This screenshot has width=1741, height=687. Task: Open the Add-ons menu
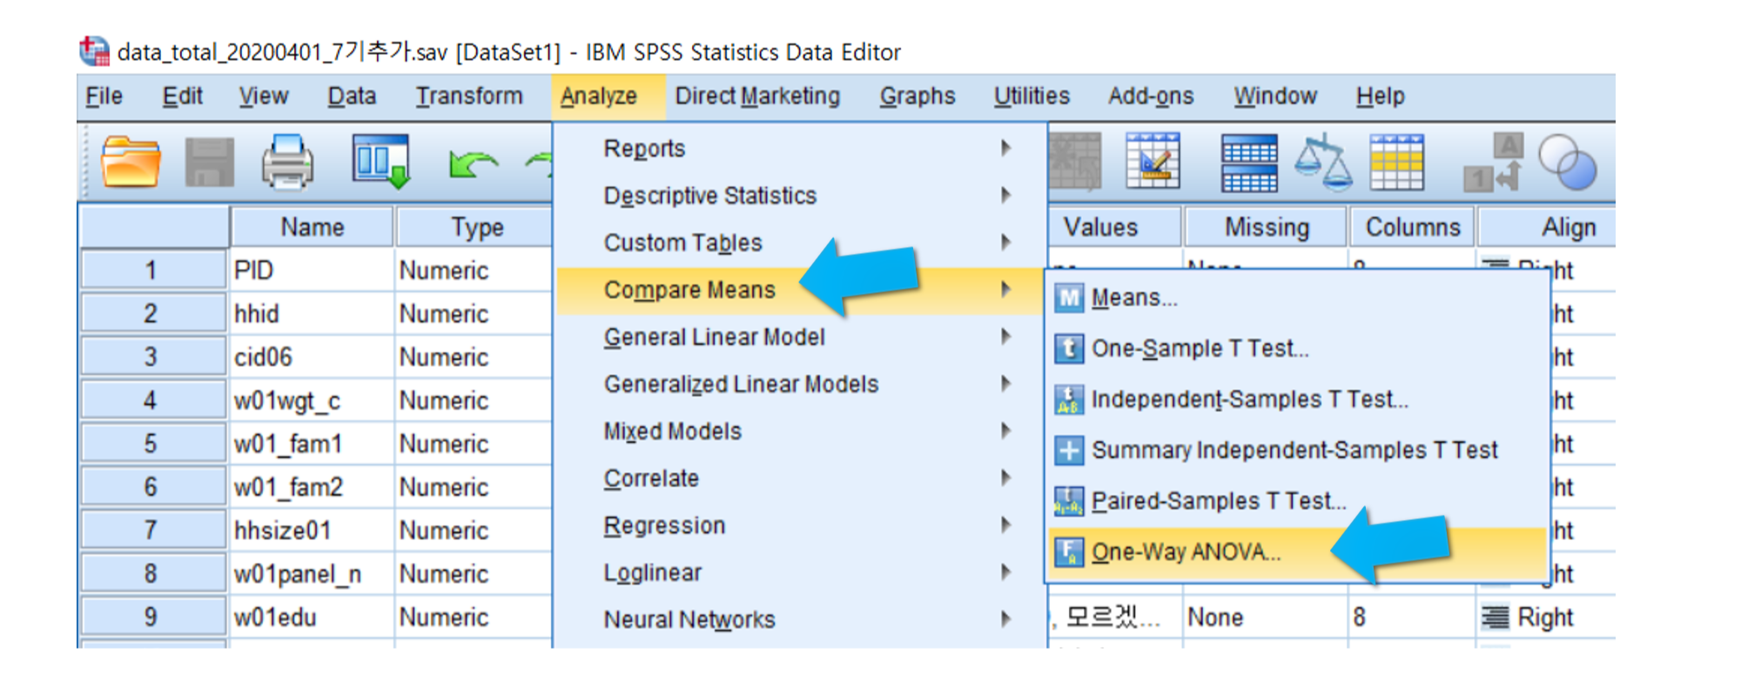point(1151,96)
